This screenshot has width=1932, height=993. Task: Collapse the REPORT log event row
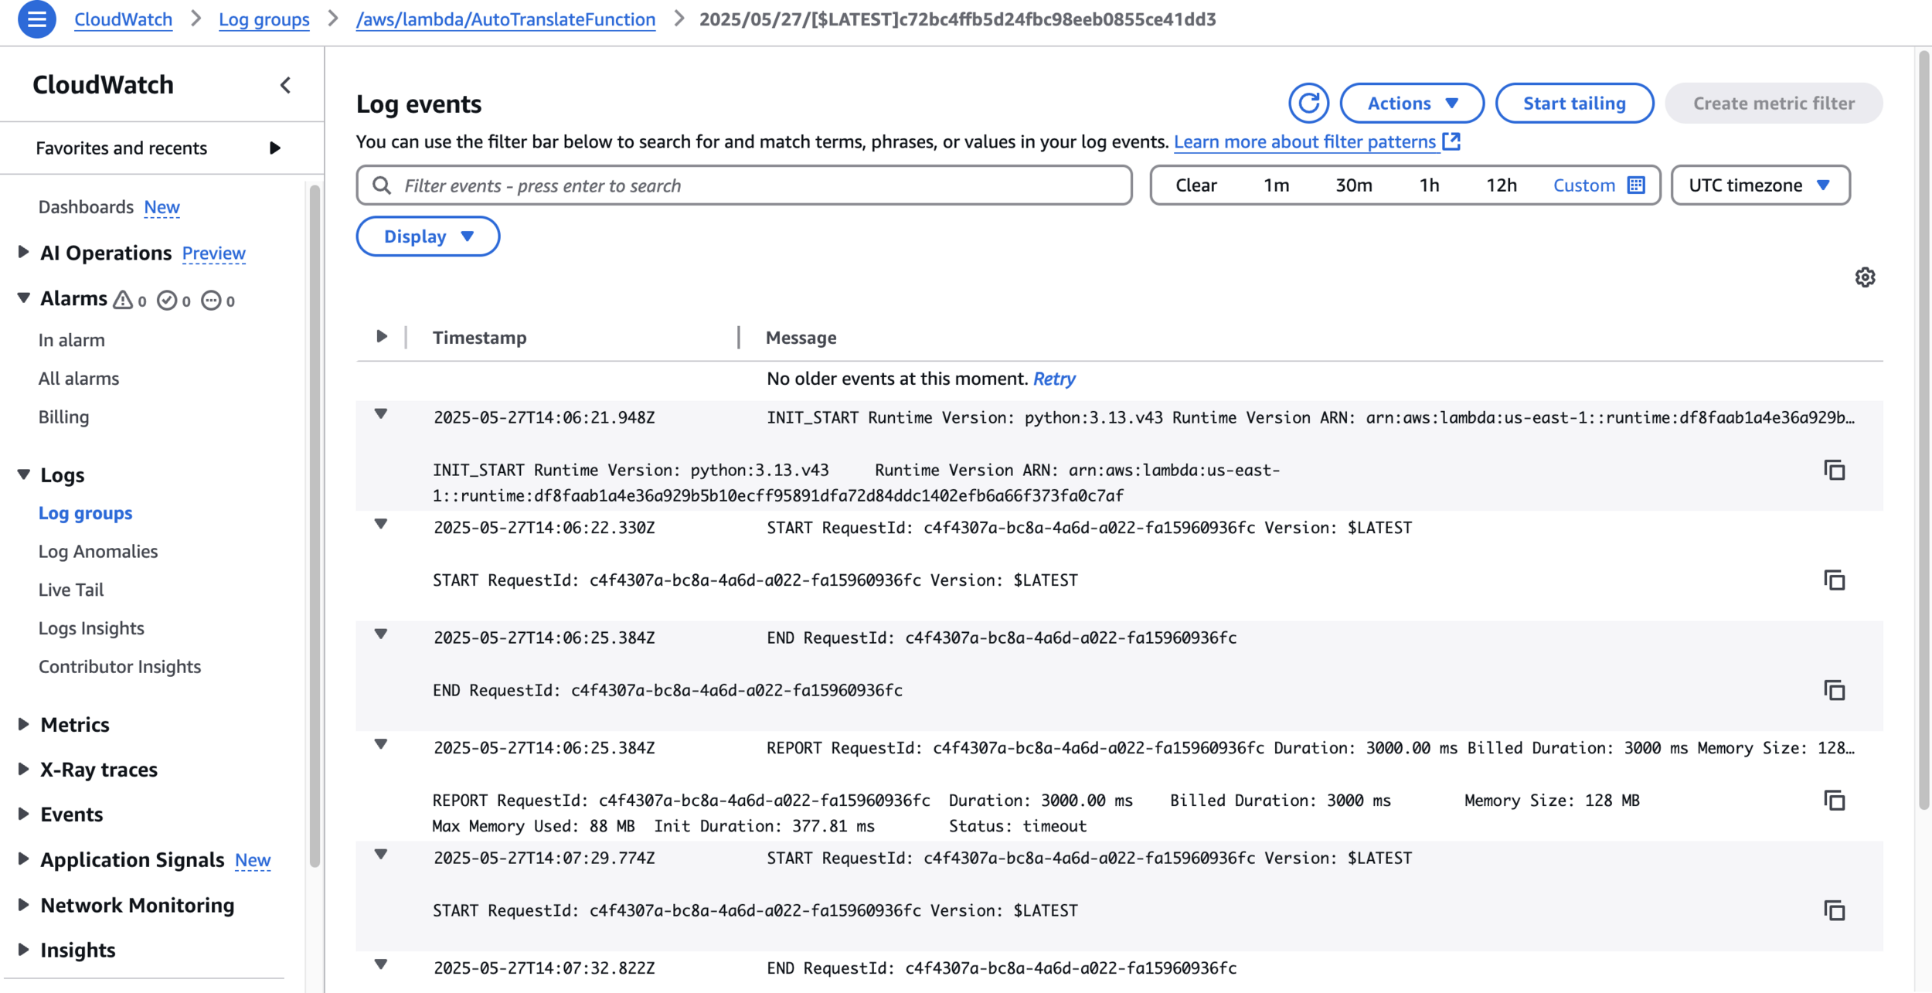point(381,744)
